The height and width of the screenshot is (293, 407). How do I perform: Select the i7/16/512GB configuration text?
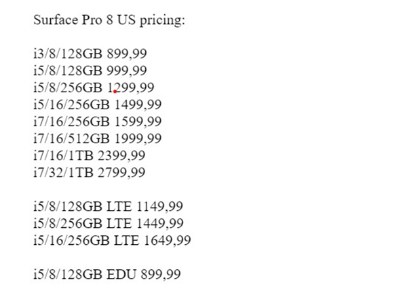(x=71, y=138)
